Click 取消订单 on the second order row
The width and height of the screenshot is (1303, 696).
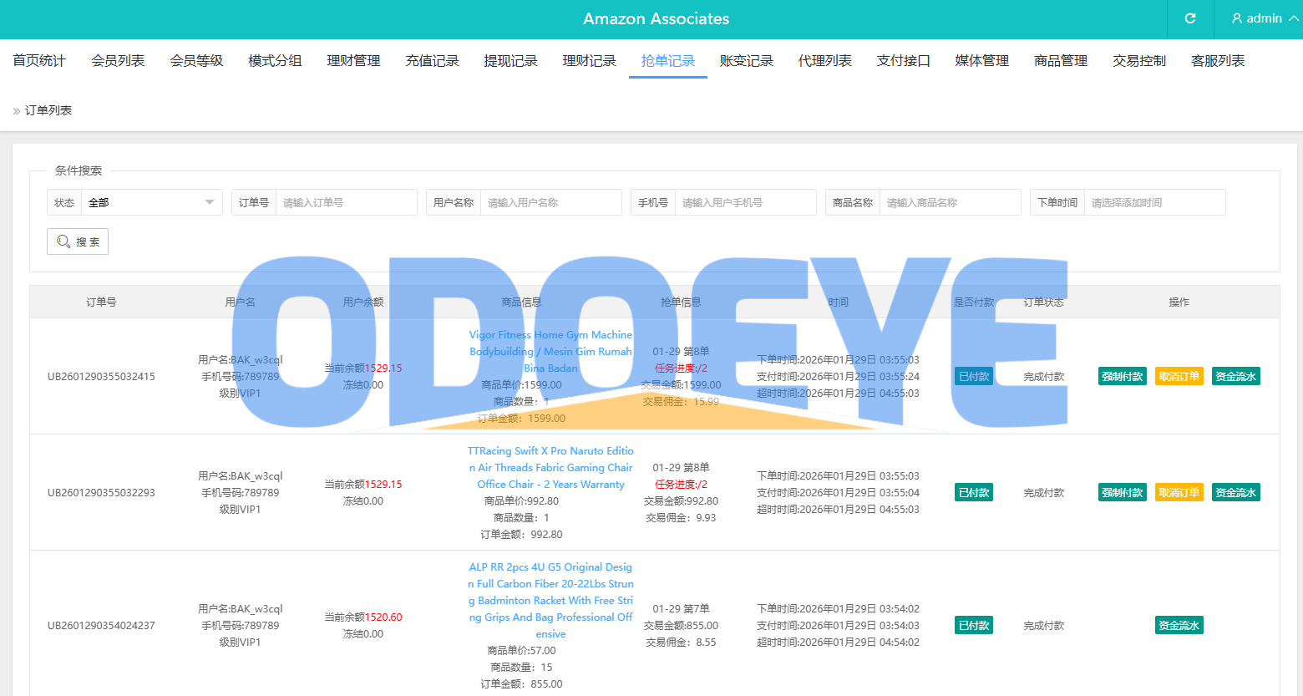click(x=1179, y=492)
